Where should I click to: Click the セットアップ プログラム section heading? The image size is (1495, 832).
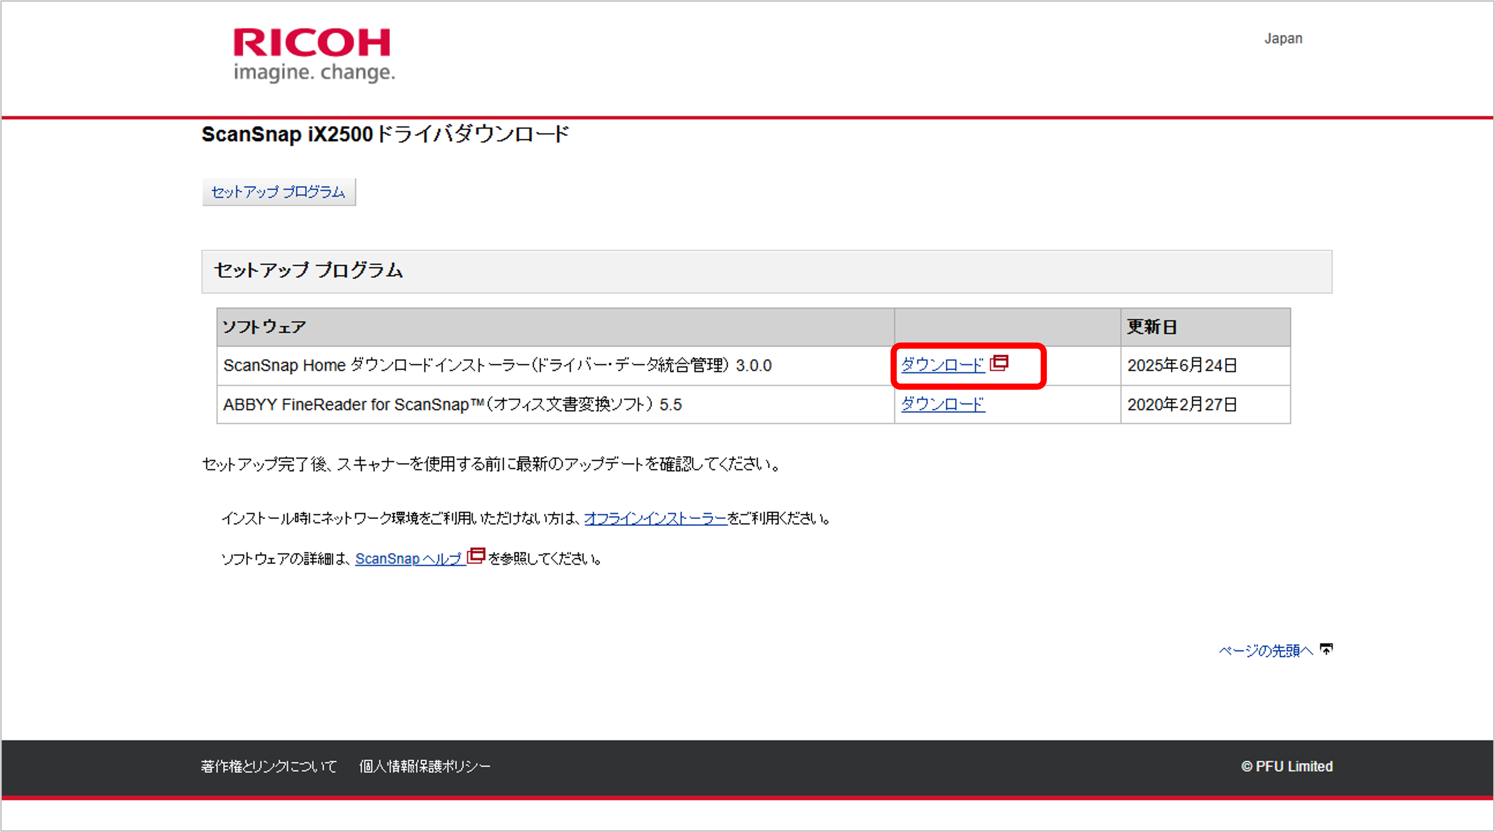click(308, 271)
